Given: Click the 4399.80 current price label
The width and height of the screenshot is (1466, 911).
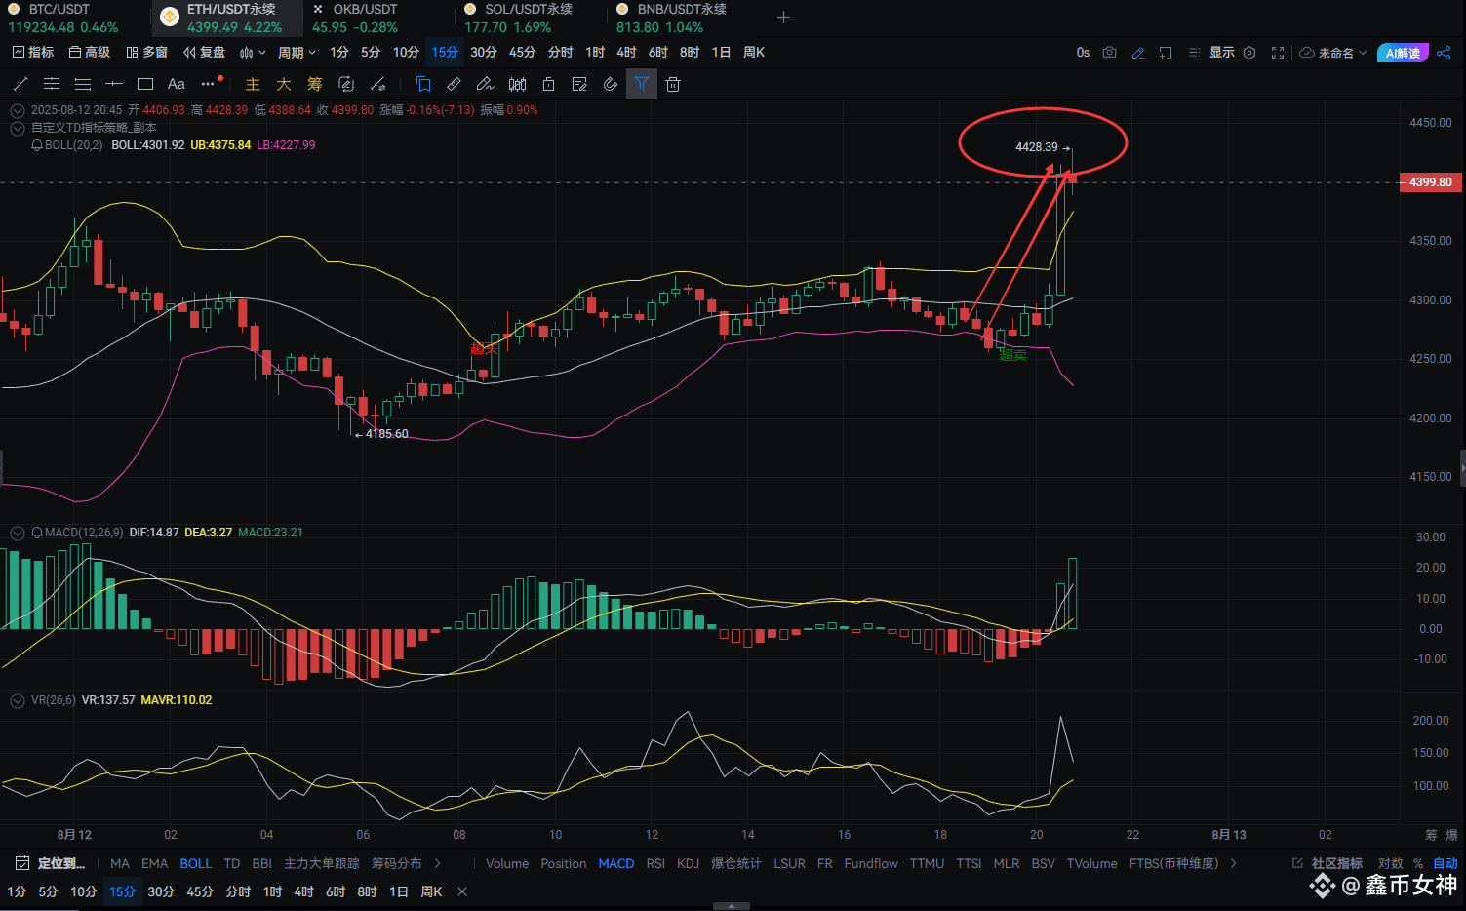Looking at the screenshot, I should [x=1430, y=182].
